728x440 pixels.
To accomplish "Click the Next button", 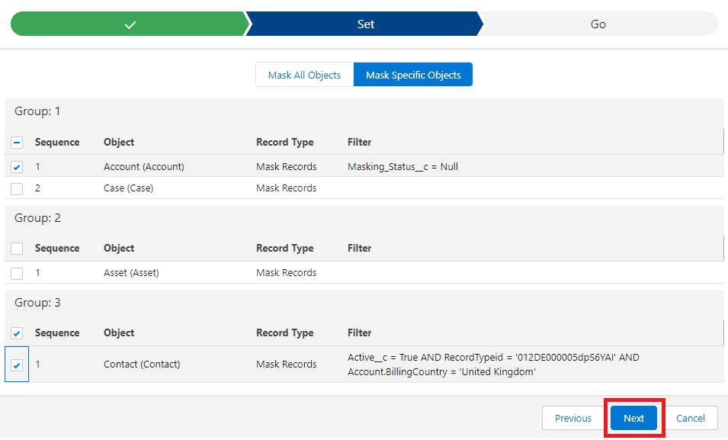I will (x=633, y=418).
